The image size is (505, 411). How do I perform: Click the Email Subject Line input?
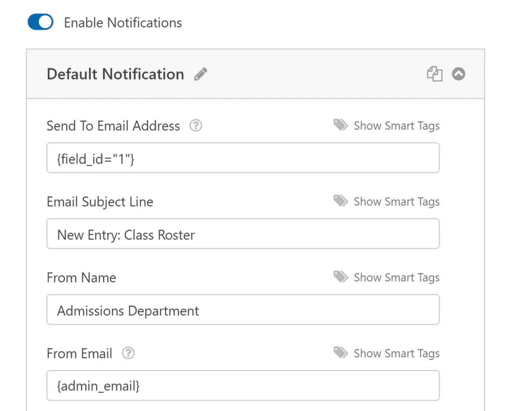[243, 234]
